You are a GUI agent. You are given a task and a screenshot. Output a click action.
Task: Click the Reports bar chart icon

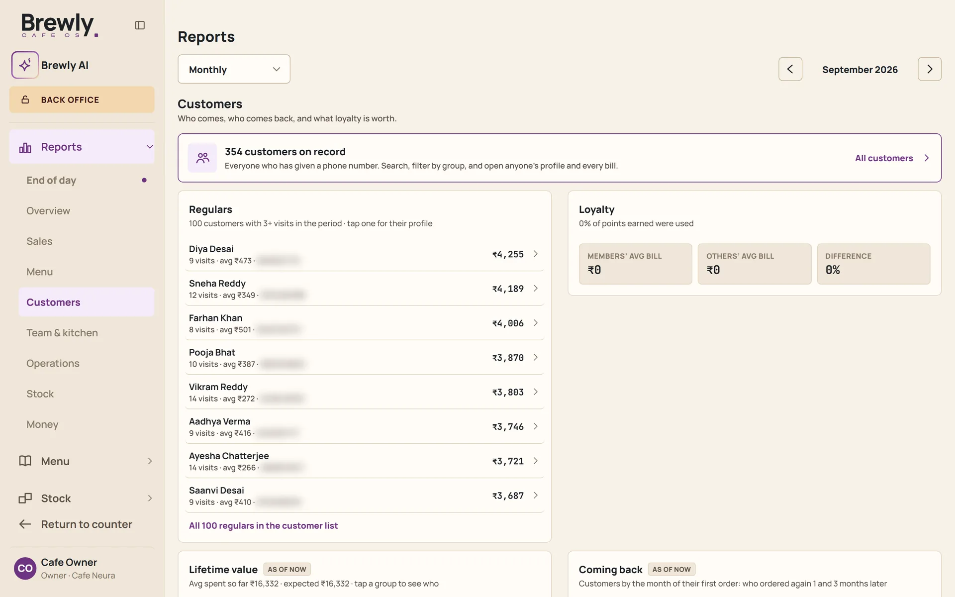pos(25,147)
